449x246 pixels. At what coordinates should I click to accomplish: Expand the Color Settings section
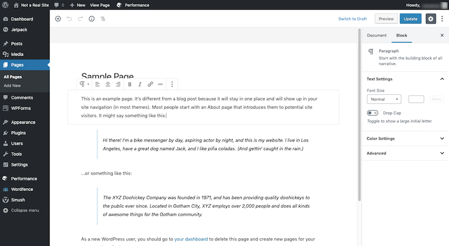tap(404, 138)
